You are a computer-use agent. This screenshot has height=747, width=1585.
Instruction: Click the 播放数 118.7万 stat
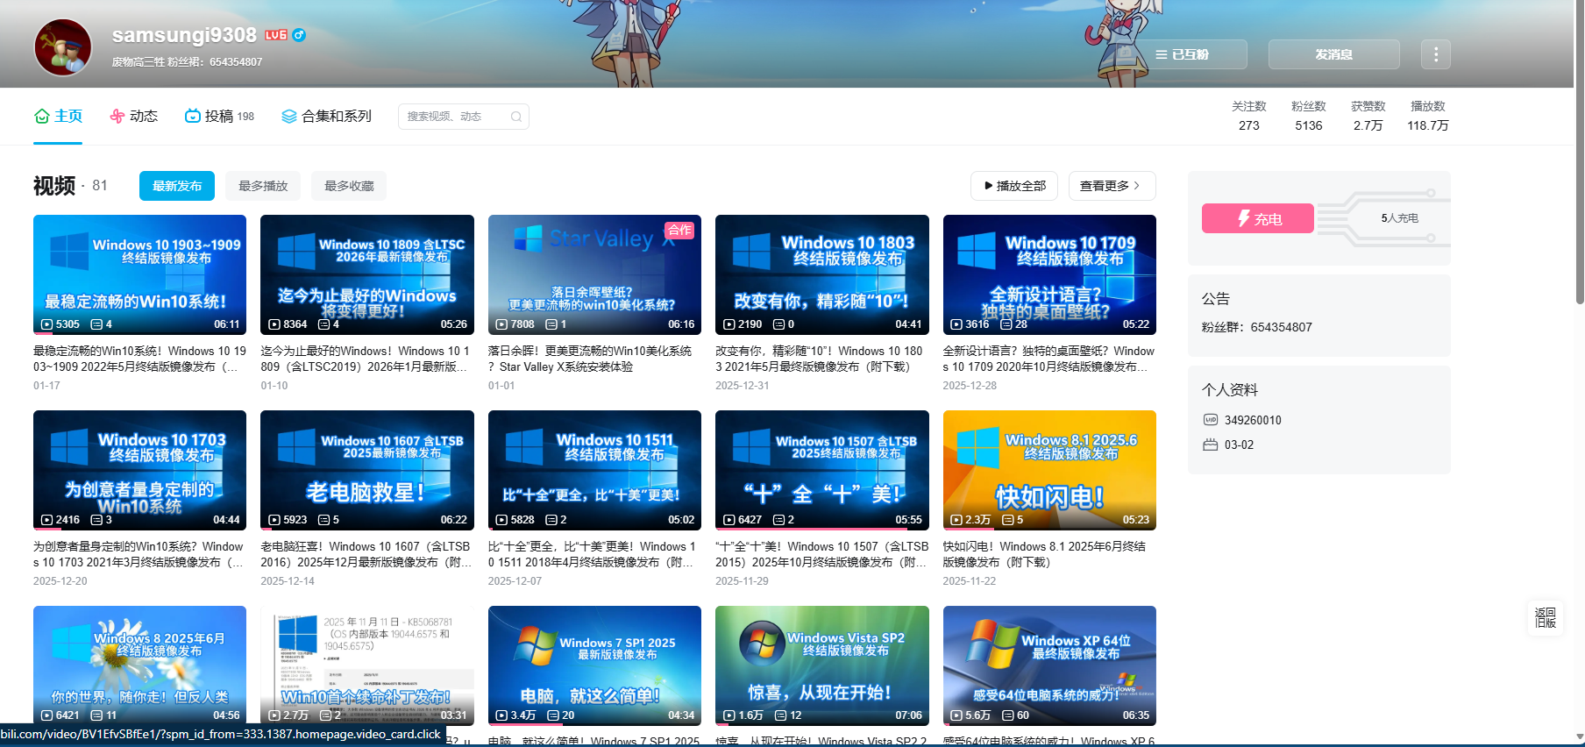coord(1428,116)
